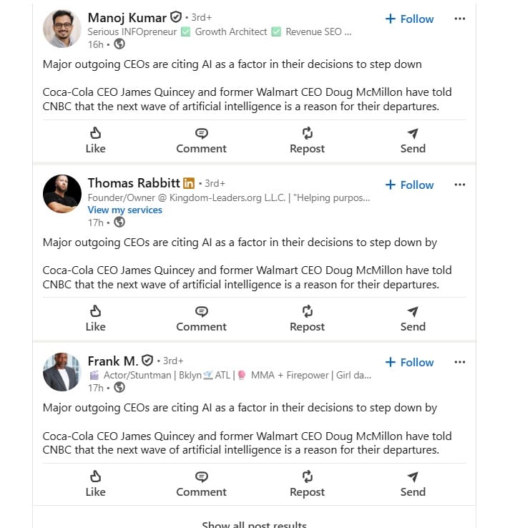Image resolution: width=510 pixels, height=528 pixels.
Task: Open three-dot menu on Thomas Rabbitt's post
Action: (460, 185)
